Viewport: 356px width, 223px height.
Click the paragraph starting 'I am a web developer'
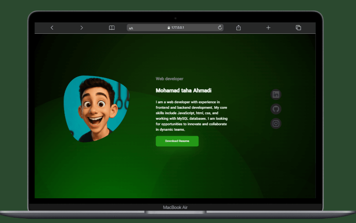click(x=192, y=116)
